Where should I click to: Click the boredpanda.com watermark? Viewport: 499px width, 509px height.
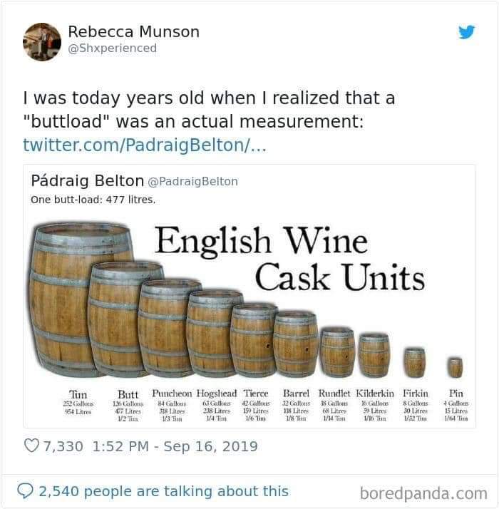point(423,493)
